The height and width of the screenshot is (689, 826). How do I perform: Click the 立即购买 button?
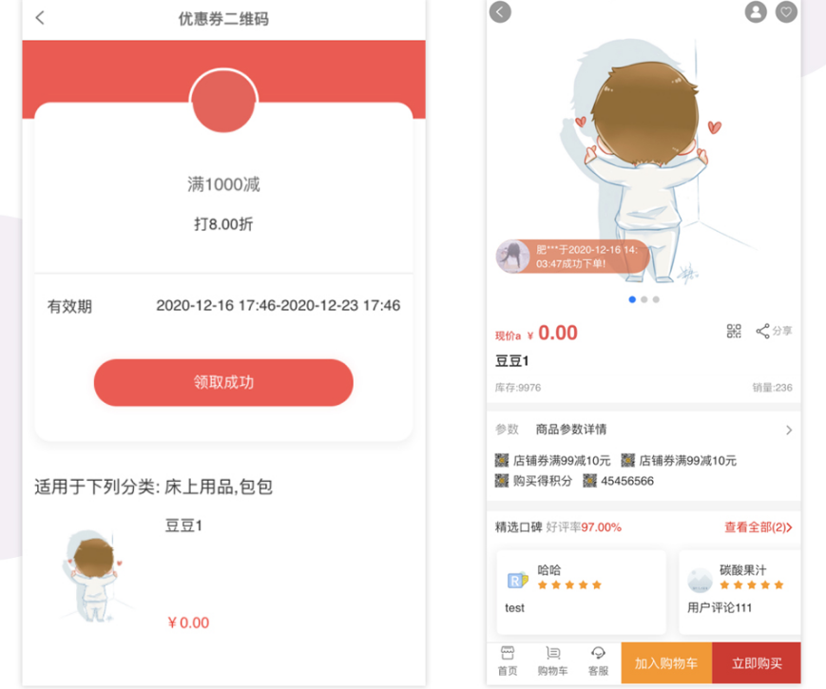pyautogui.click(x=757, y=663)
